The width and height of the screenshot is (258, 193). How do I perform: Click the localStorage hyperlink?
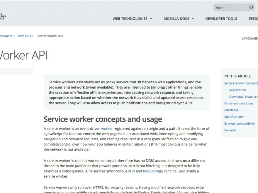click(153, 171)
